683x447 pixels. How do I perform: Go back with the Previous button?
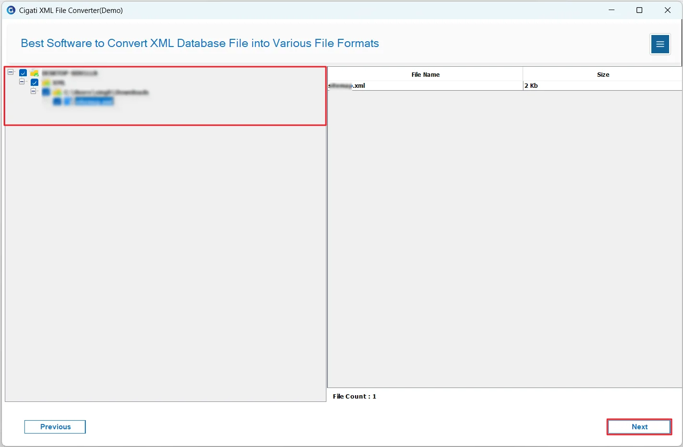(x=55, y=427)
